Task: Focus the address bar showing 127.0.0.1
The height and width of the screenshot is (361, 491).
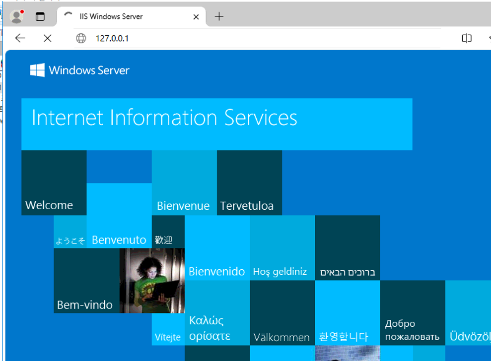Action: [x=257, y=38]
